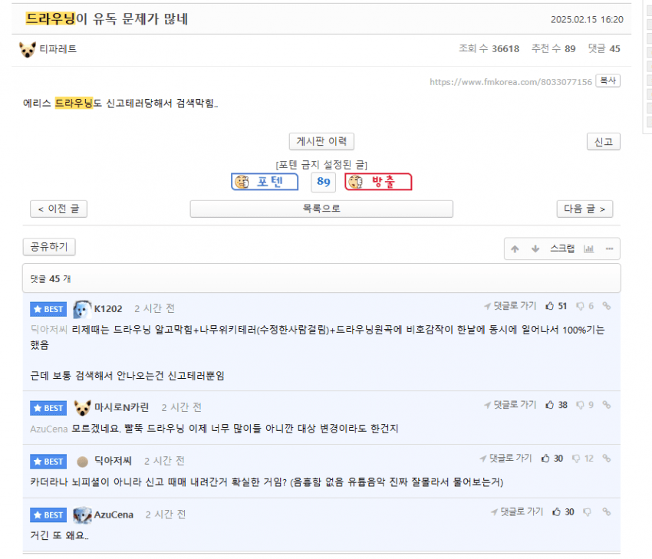Viewport: 652px width, 559px height.
Task: Click author 티파레트 avatar icon
Action: pyautogui.click(x=28, y=49)
